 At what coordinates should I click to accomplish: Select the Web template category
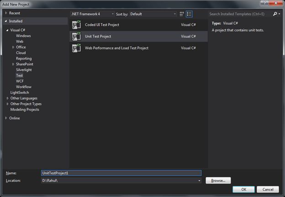click(20, 41)
